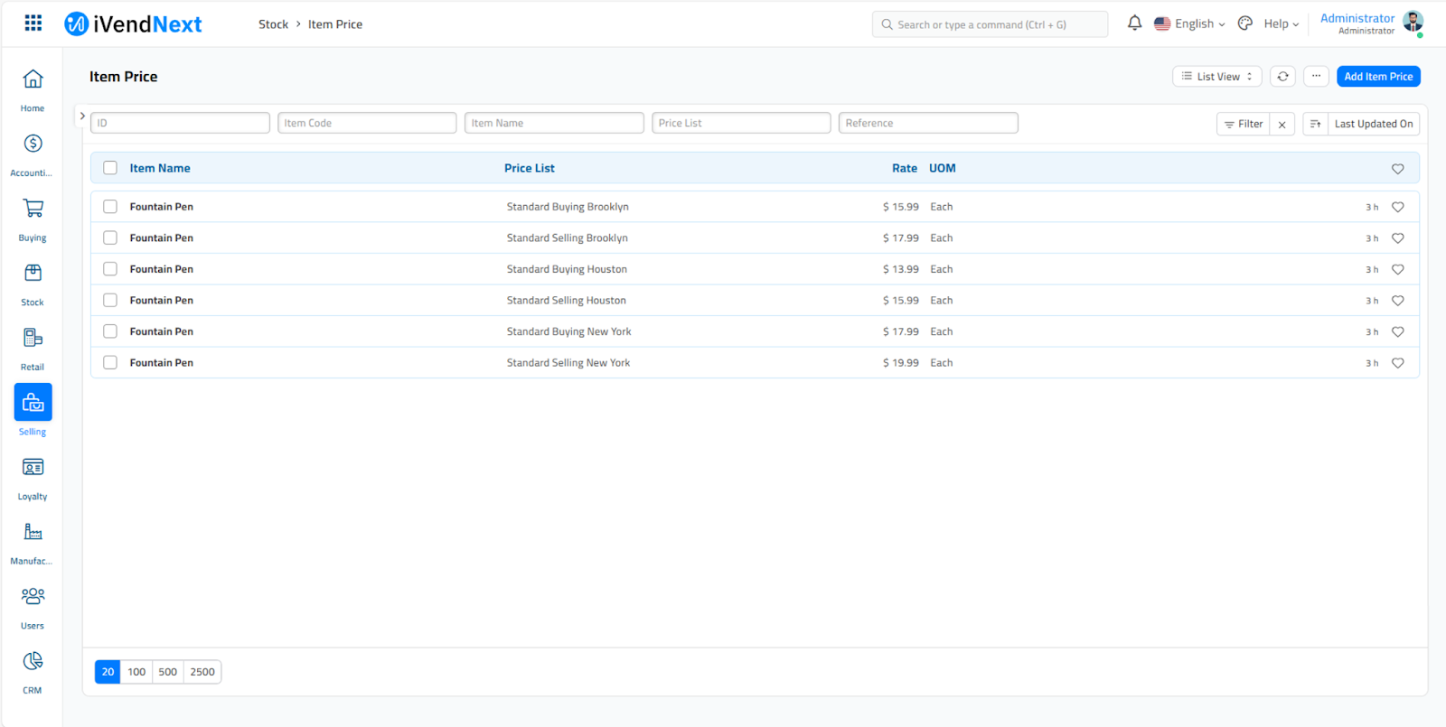This screenshot has width=1446, height=727.
Task: Open the List View switcher dropdown
Action: pos(1216,77)
